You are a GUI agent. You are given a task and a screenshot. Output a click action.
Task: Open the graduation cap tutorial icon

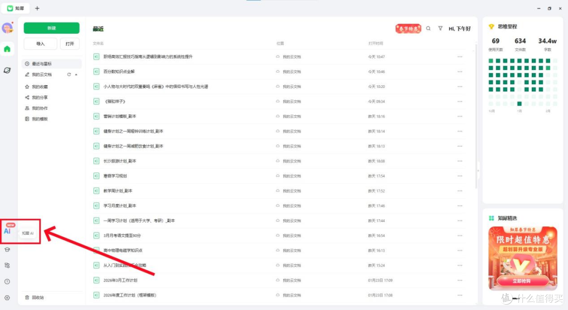point(7,249)
